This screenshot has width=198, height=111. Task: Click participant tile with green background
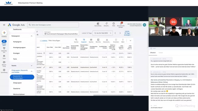tap(190, 22)
